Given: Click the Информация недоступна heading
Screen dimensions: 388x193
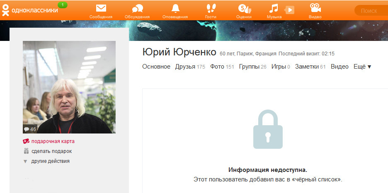Looking at the screenshot, I should [x=268, y=170].
